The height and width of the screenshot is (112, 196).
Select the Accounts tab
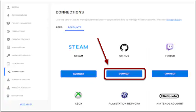(74, 27)
